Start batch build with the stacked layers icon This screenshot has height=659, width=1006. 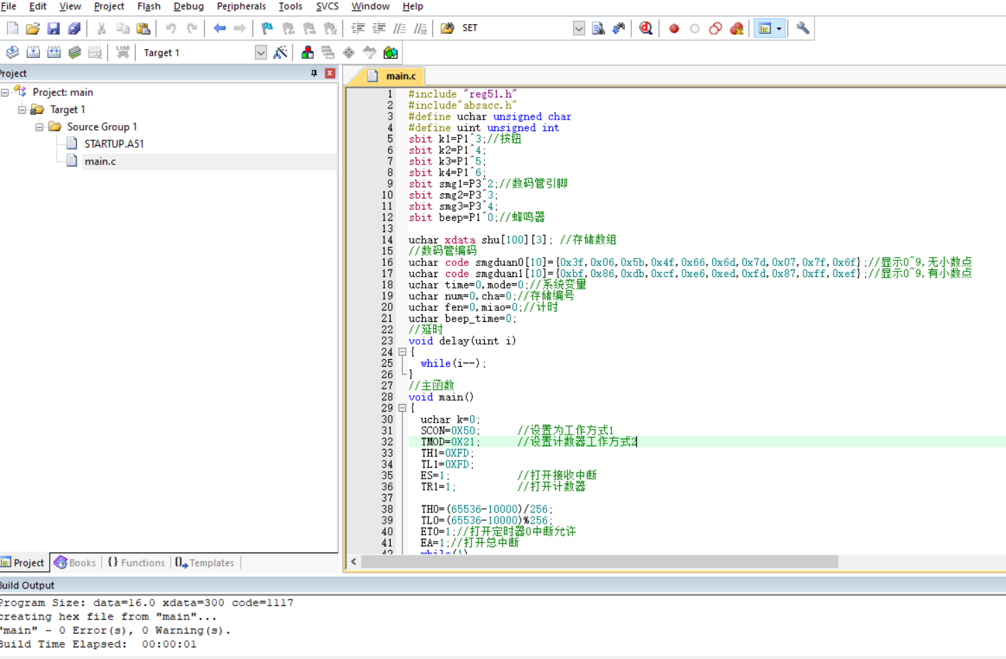click(75, 52)
